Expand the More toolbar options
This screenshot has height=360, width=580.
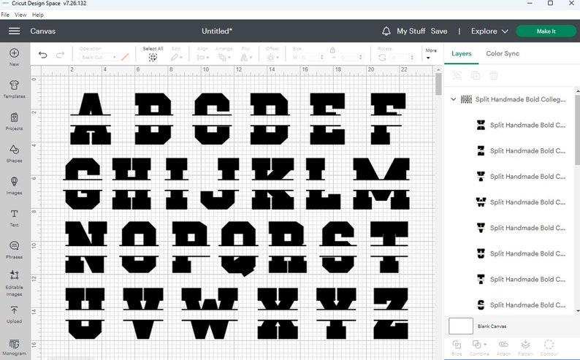tap(431, 53)
